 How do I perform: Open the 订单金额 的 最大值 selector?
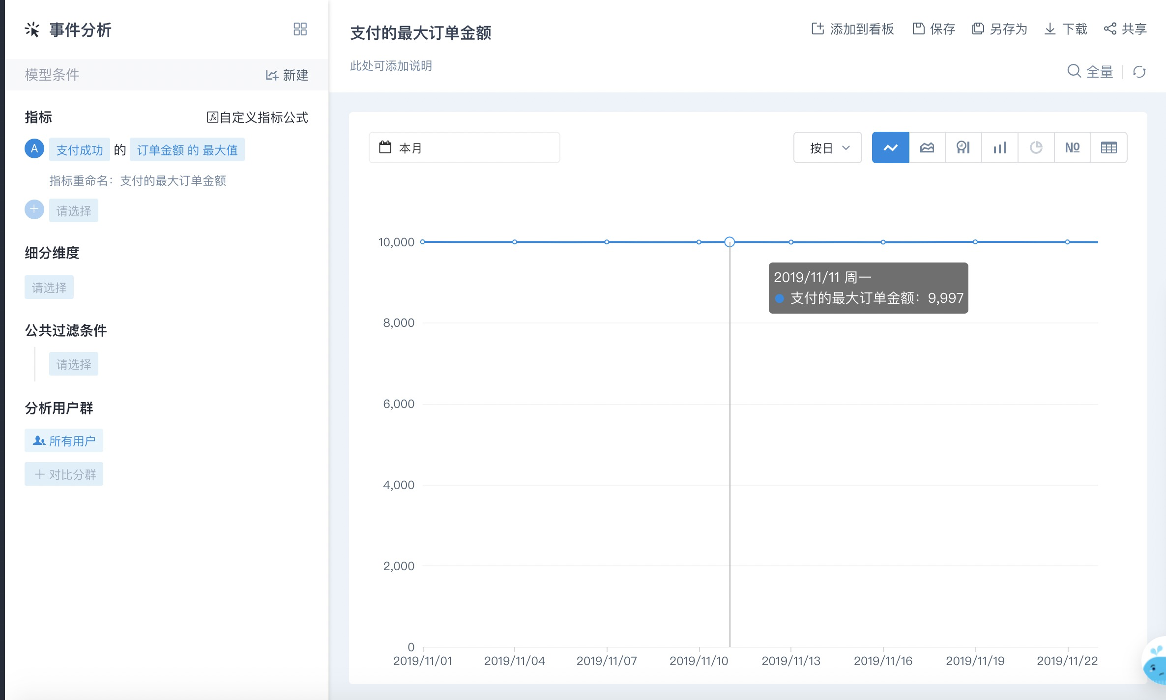coord(187,149)
